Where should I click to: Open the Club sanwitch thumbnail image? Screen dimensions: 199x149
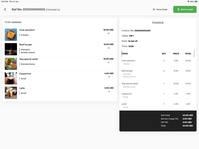[x=11, y=35]
